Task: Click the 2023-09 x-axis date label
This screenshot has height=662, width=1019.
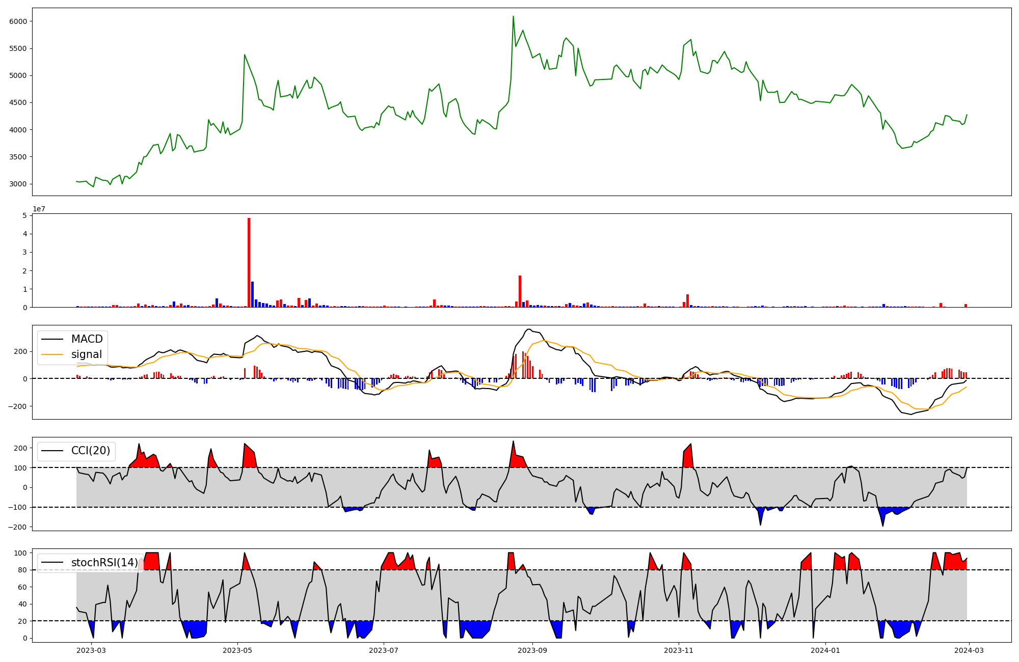Action: (x=532, y=650)
